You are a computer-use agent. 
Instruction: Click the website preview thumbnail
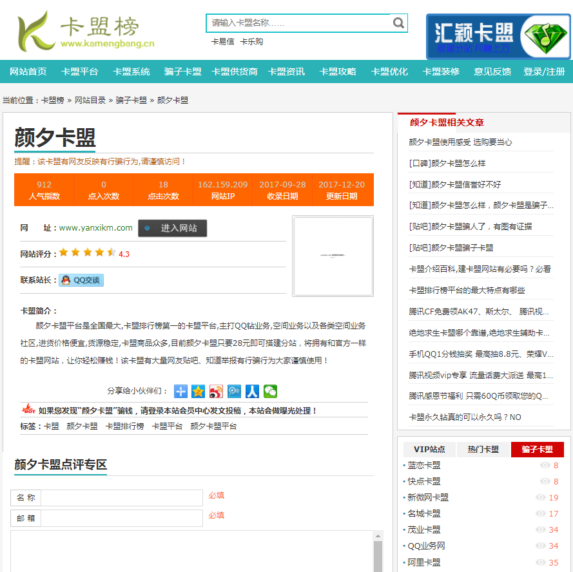pyautogui.click(x=333, y=256)
